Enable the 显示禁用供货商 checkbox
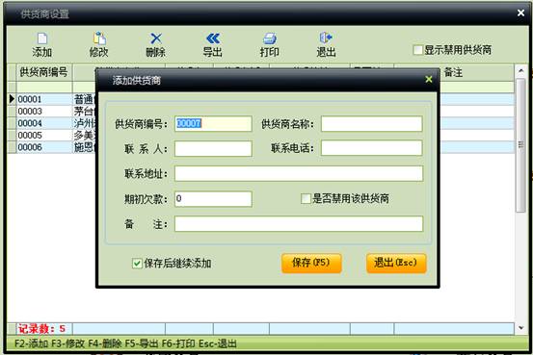This screenshot has width=533, height=355. [x=417, y=50]
